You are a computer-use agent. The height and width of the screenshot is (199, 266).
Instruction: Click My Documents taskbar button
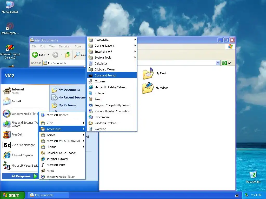coord(48,195)
